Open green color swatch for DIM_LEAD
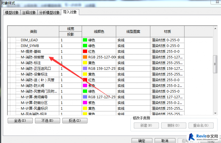Screen dimensions: 221x143 [85, 40]
